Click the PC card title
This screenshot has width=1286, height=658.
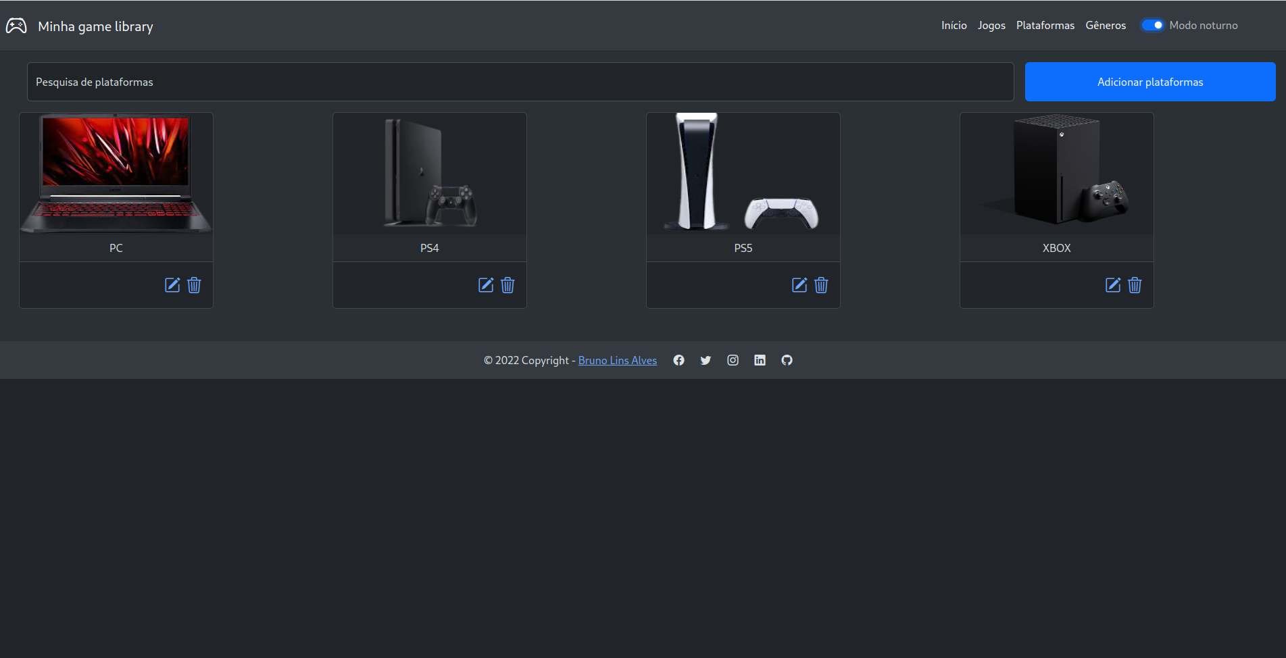tap(116, 248)
